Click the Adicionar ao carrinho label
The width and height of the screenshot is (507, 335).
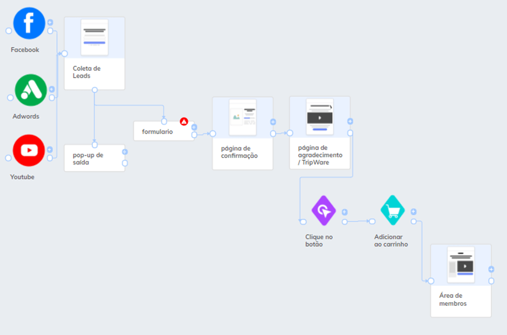click(391, 241)
